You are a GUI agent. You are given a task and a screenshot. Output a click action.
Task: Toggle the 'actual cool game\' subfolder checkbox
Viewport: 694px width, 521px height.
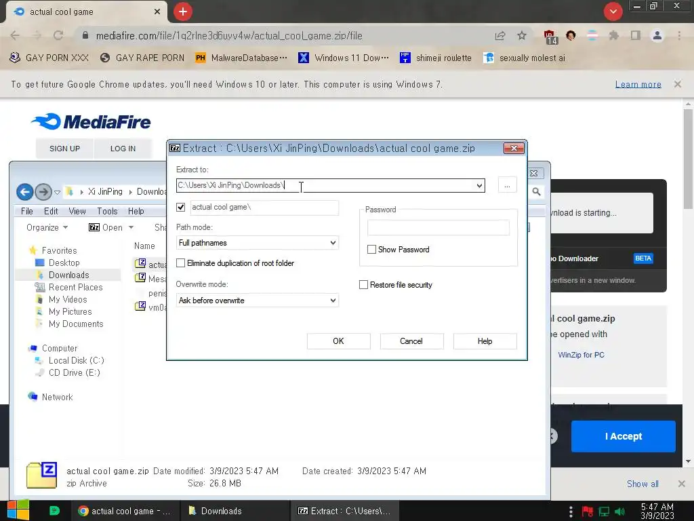(180, 207)
